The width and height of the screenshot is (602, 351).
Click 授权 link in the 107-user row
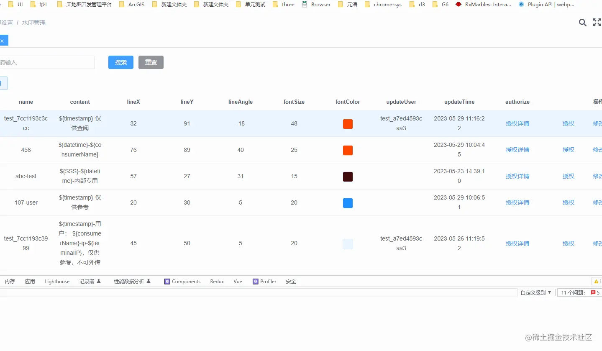point(569,202)
